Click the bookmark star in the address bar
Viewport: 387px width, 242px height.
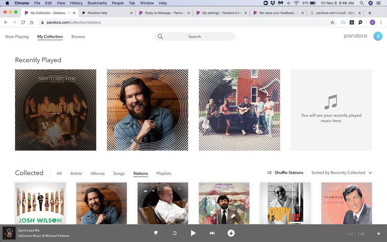point(332,22)
